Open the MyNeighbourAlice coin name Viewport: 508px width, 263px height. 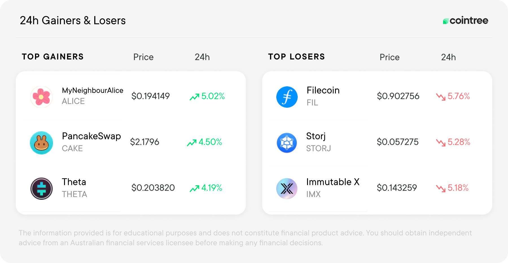click(x=93, y=90)
